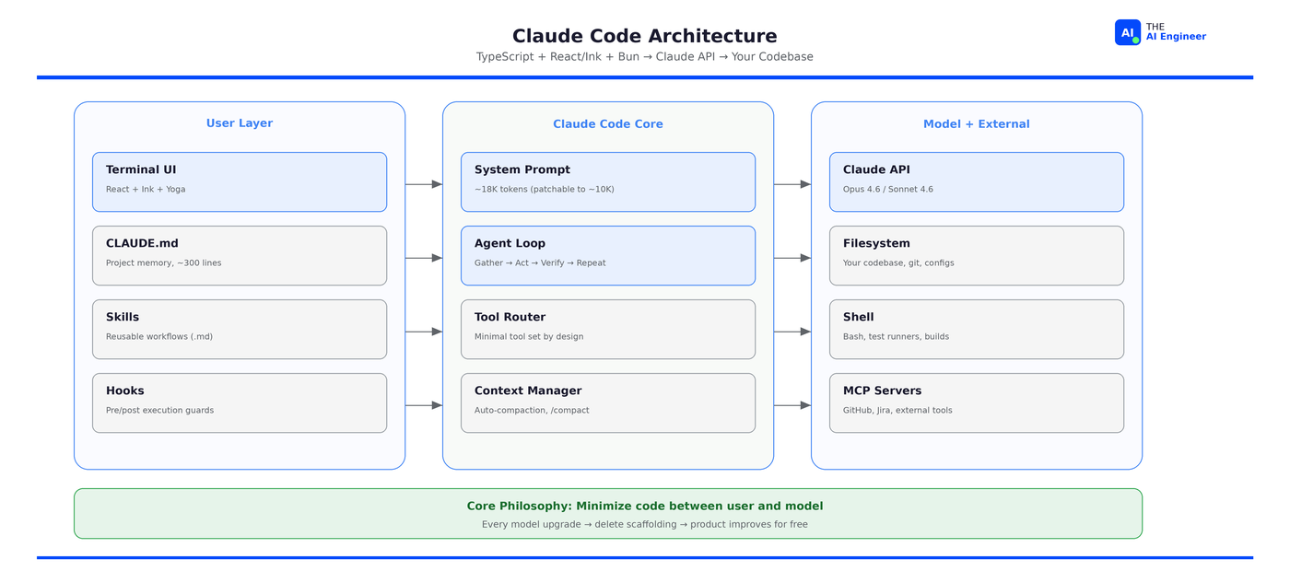Click "Opus 4.6 / Sonnet 4.6" text
Image resolution: width=1290 pixels, height=571 pixels.
(888, 190)
